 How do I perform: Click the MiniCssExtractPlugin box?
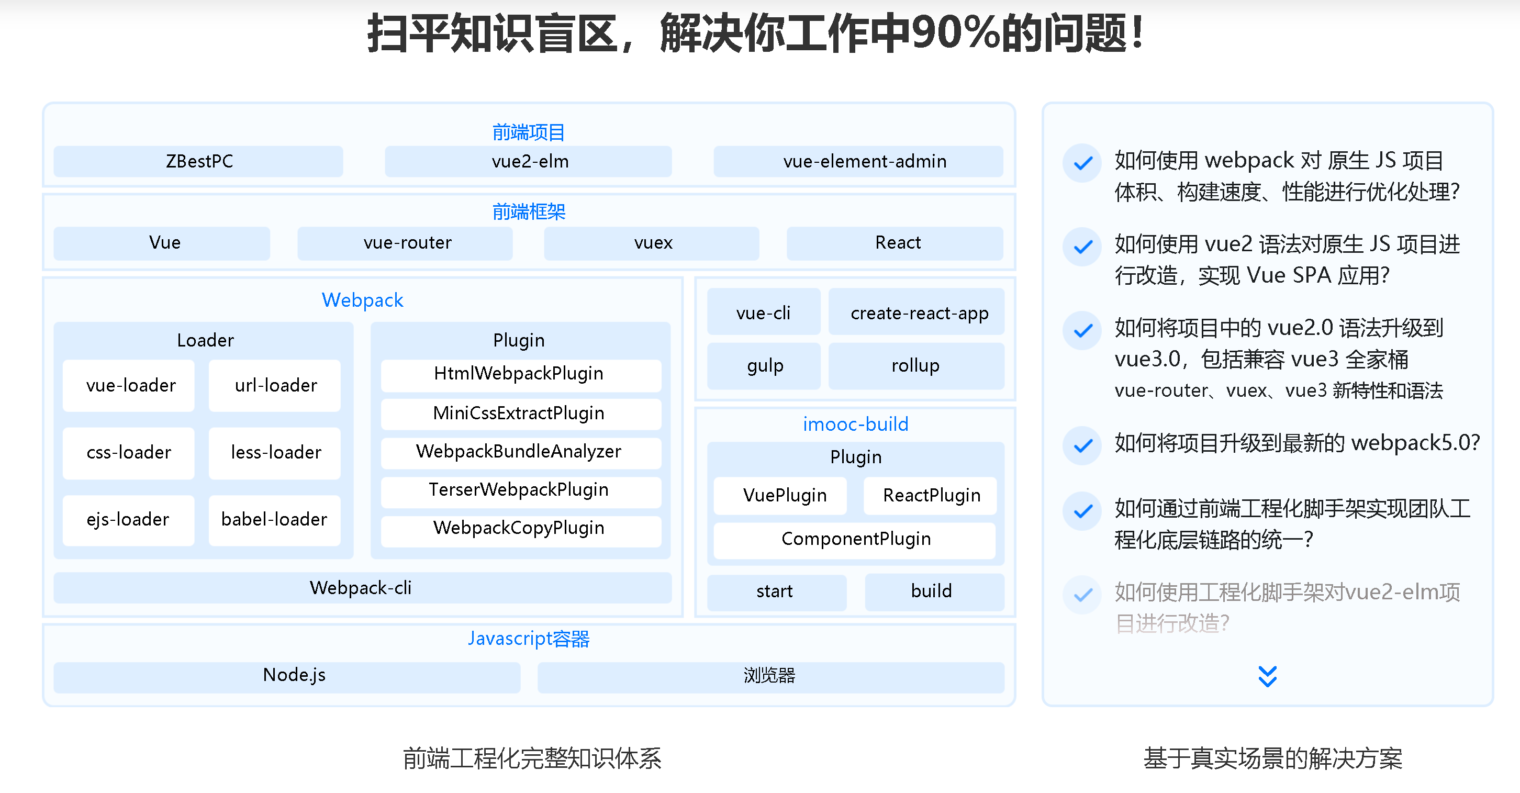(521, 414)
